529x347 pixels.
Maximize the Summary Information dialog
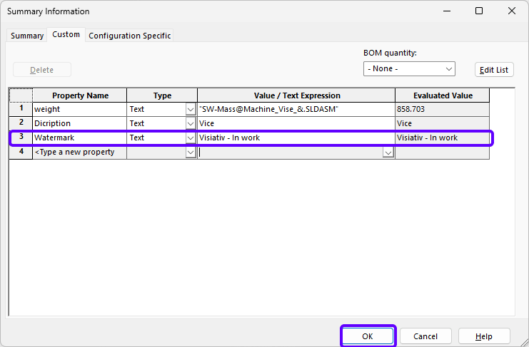479,11
